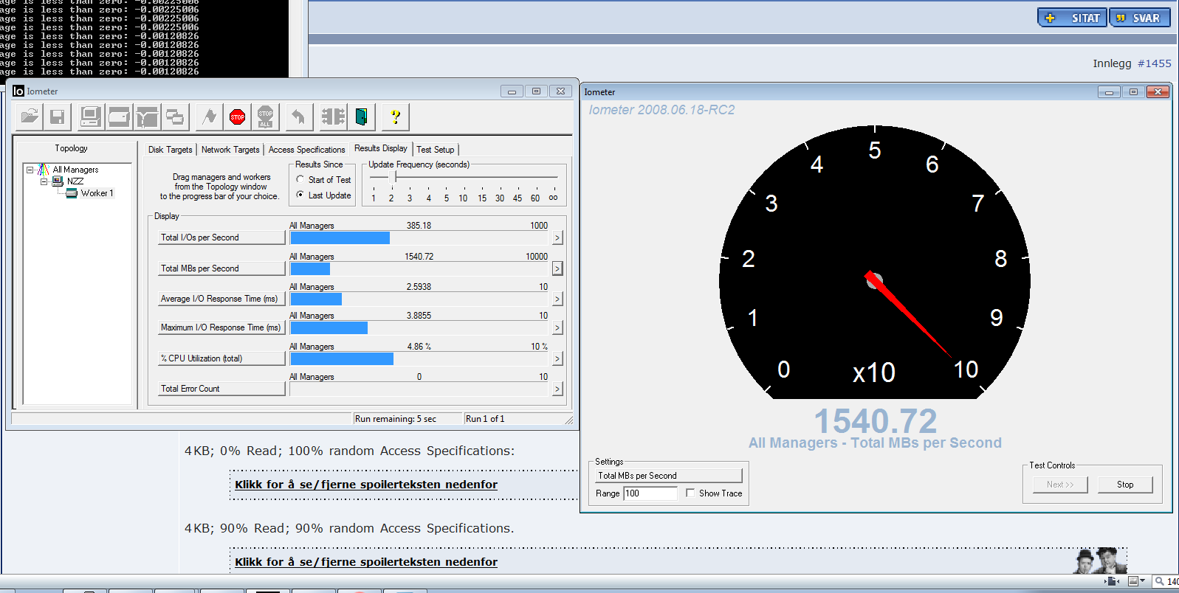Click the red Stop current test icon
Image resolution: width=1179 pixels, height=593 pixels.
coord(238,117)
